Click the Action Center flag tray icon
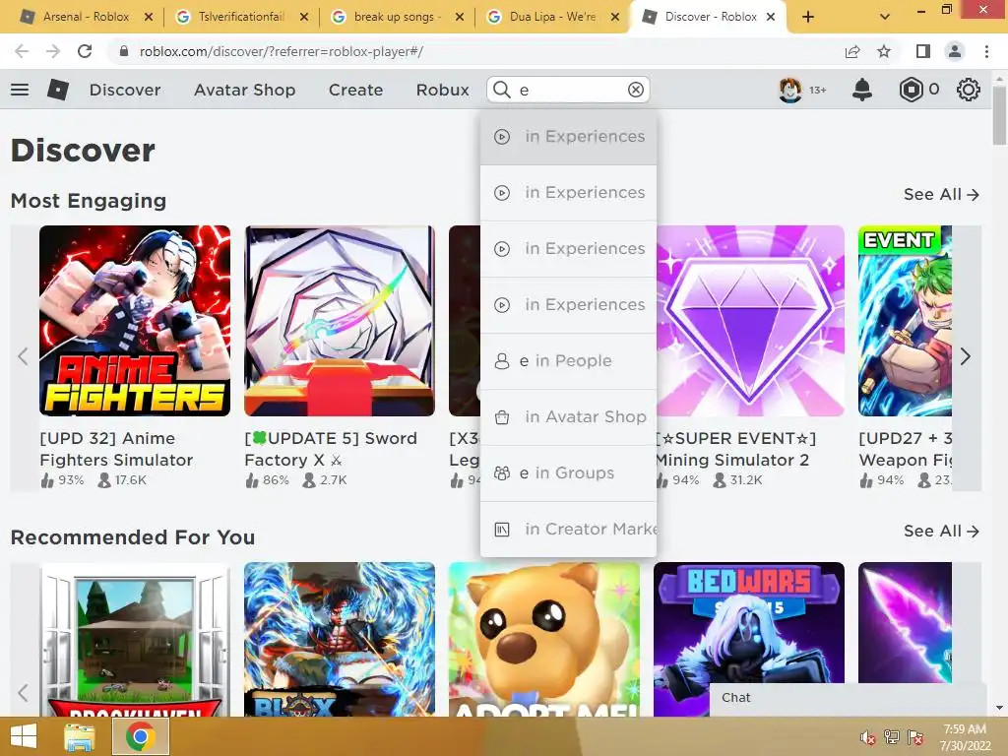The image size is (1008, 756). coord(915,737)
